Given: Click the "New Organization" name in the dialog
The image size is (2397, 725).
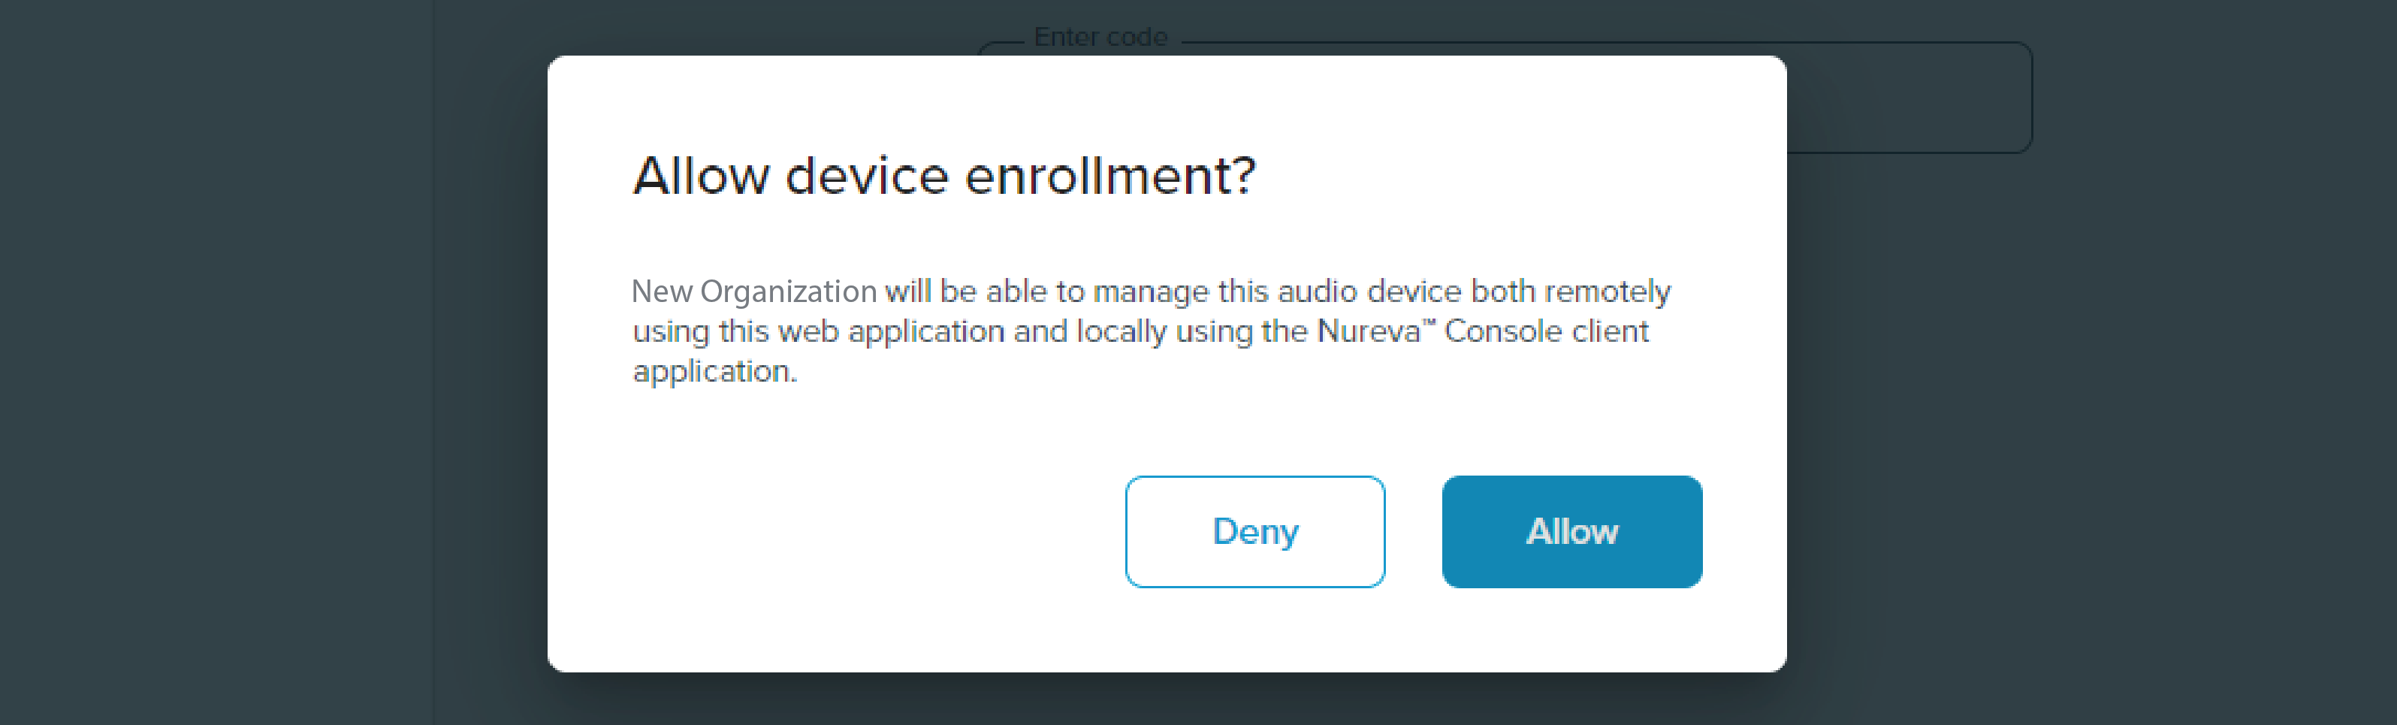Looking at the screenshot, I should pos(753,292).
